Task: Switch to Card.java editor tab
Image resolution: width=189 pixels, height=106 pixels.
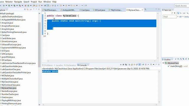Action: coord(84,10)
